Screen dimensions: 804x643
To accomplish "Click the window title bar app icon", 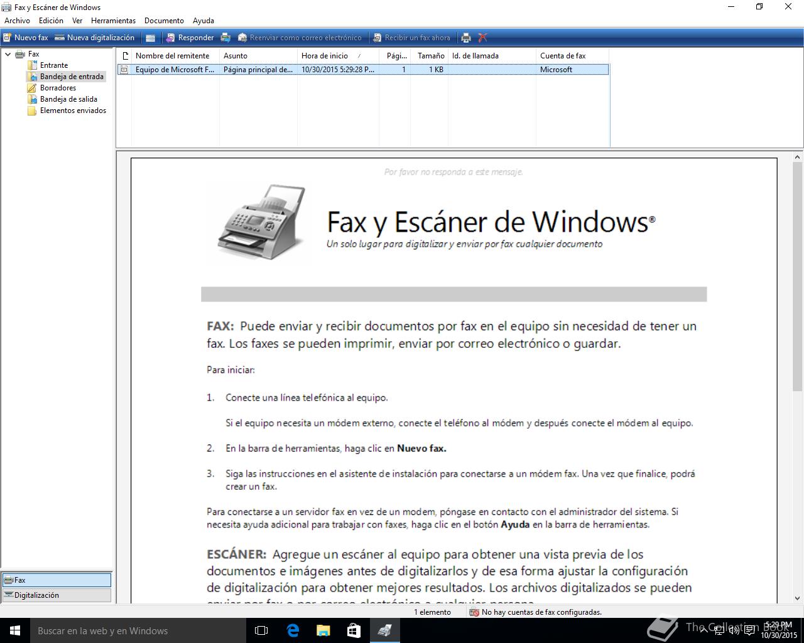I will tap(6, 7).
